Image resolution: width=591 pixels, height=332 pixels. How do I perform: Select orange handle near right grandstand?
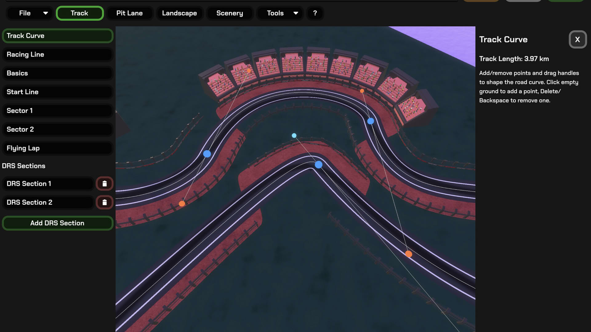tap(362, 91)
